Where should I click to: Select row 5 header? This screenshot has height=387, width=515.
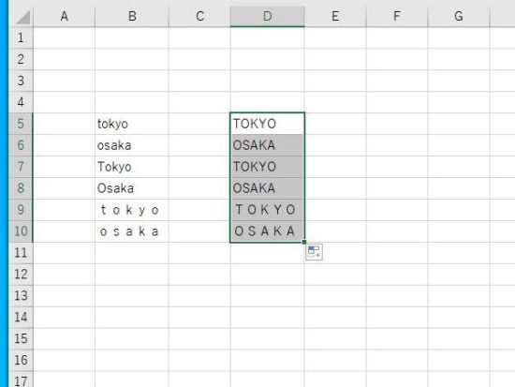21,124
